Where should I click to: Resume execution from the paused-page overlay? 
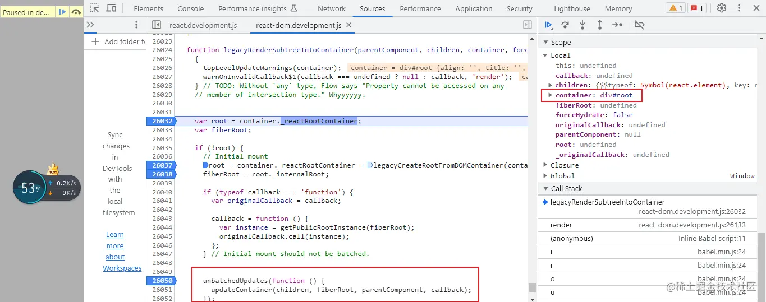pyautogui.click(x=62, y=12)
